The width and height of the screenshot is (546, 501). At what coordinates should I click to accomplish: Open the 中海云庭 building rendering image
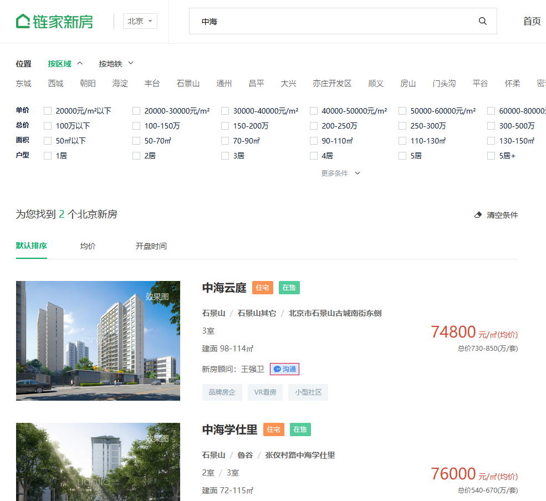tap(98, 340)
